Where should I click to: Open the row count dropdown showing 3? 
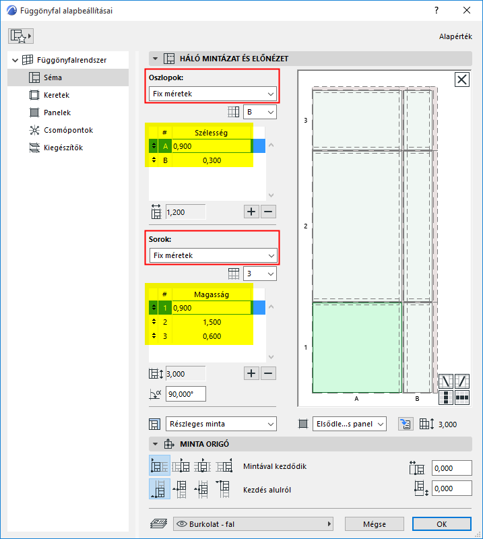click(260, 274)
